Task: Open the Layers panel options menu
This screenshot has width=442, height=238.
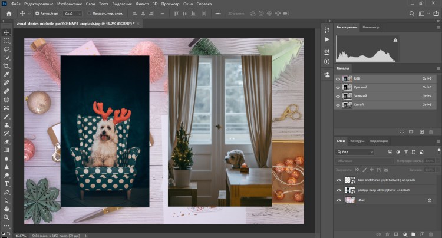Action: point(438,141)
